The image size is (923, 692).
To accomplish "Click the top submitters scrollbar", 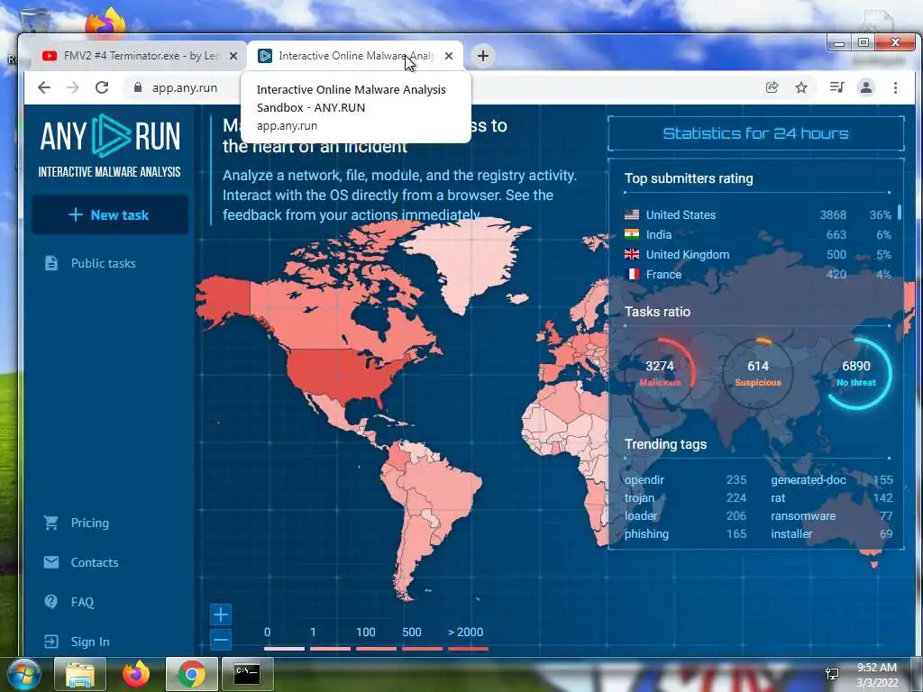I will (x=899, y=212).
